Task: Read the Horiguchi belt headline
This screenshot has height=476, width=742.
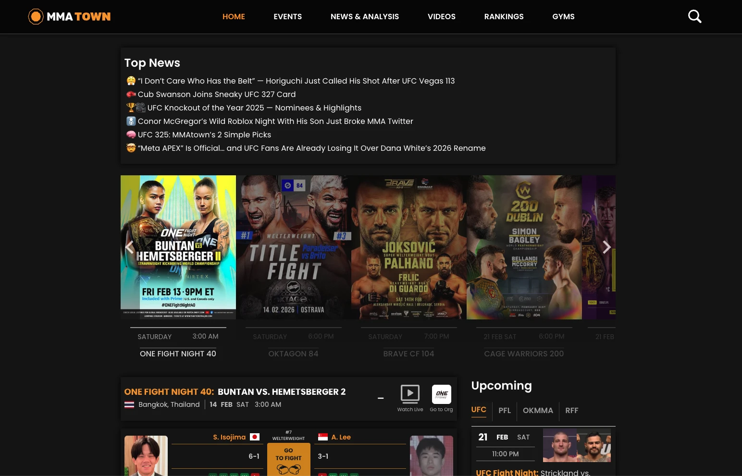Action: pyautogui.click(x=296, y=81)
